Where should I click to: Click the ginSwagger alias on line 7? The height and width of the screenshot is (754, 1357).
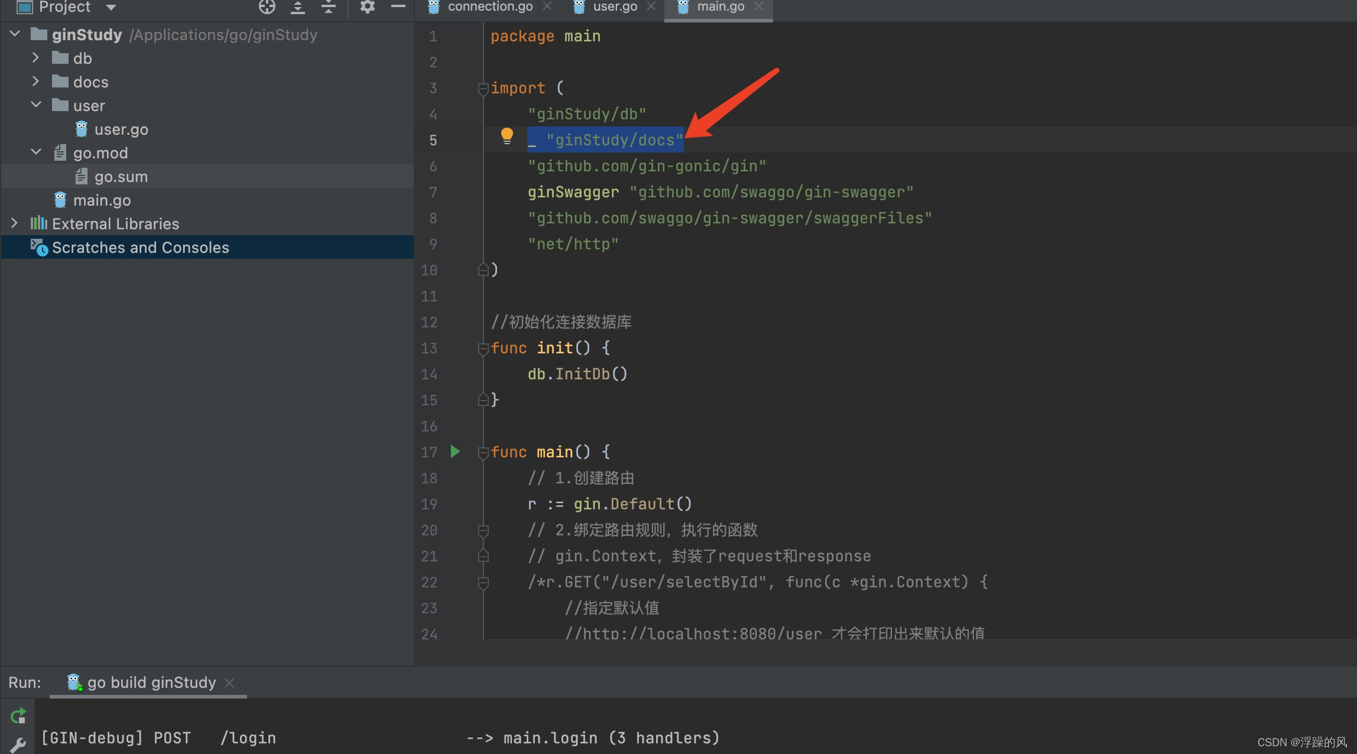pyautogui.click(x=573, y=192)
